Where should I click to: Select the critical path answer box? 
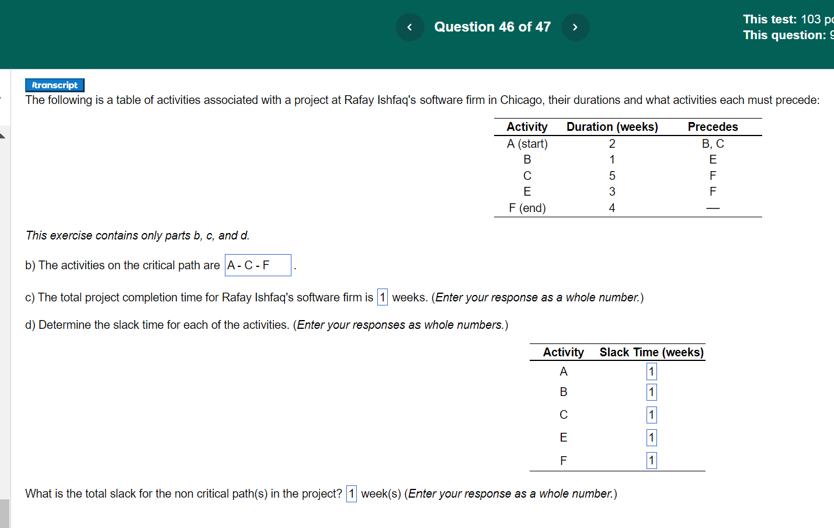coord(258,265)
